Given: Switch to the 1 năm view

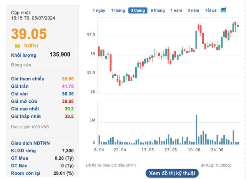Looking at the screenshot, I should 176,10.
